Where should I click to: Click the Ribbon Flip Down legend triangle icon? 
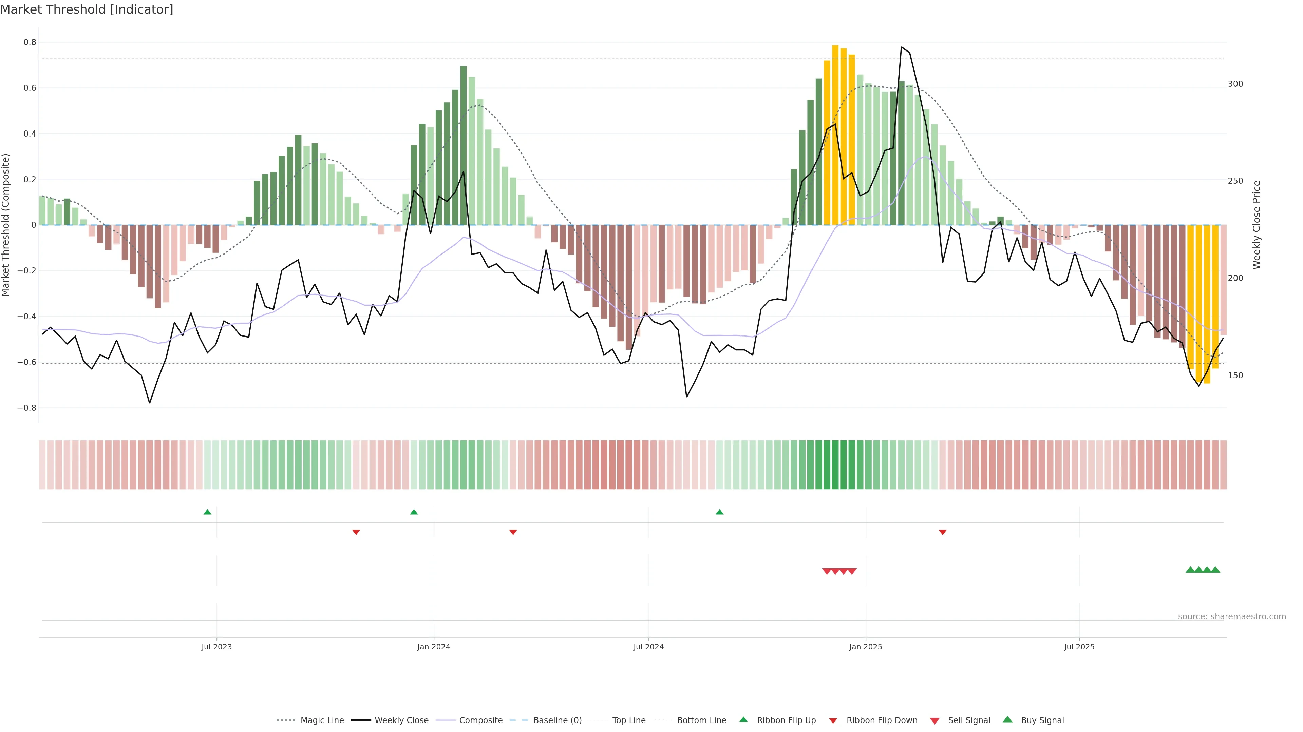[833, 720]
